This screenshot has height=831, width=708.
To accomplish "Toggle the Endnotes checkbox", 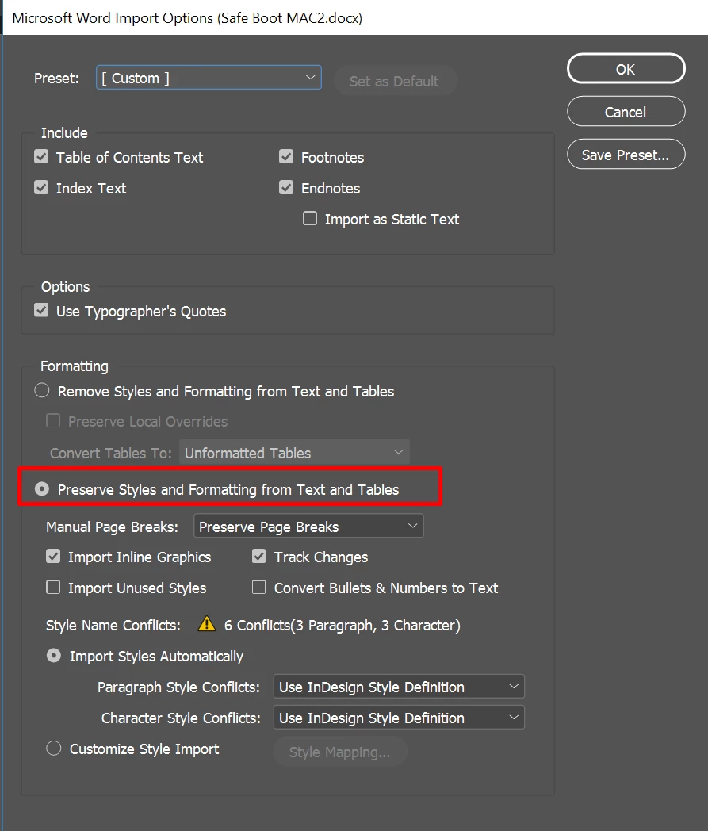I will coord(286,188).
